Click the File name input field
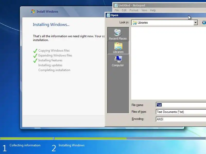Viewport: 206px width, 154px height. [181, 105]
